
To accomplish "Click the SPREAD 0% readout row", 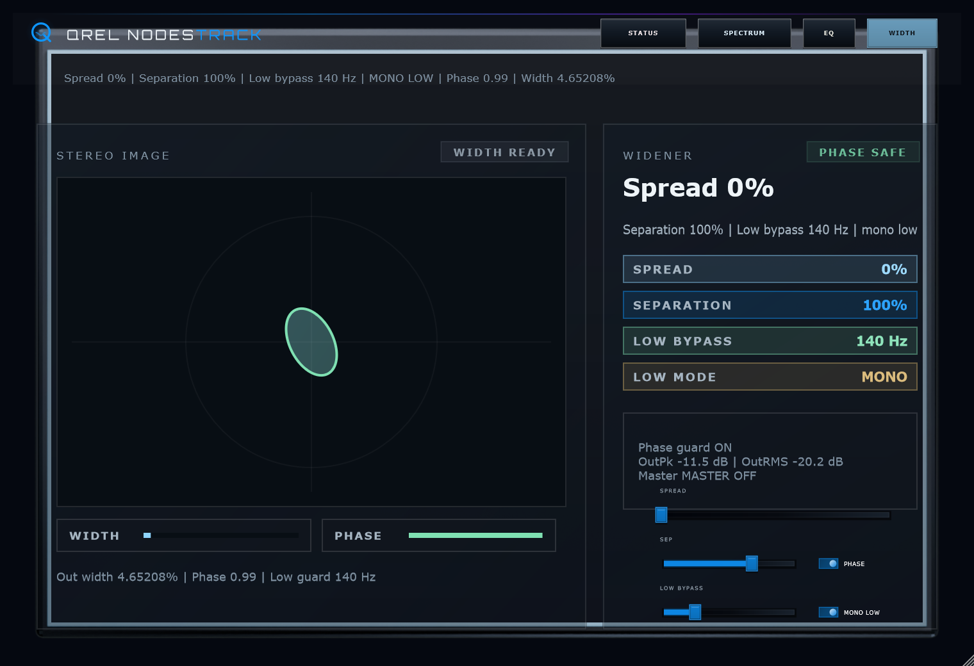I will click(770, 269).
